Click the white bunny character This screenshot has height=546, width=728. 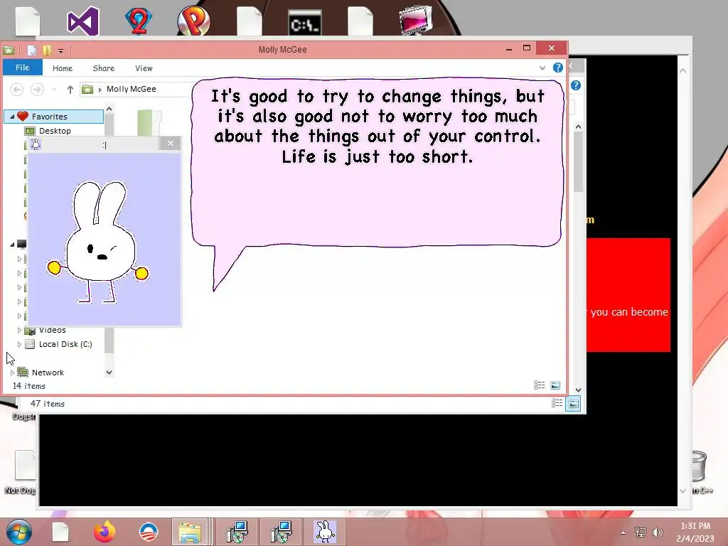click(x=98, y=242)
